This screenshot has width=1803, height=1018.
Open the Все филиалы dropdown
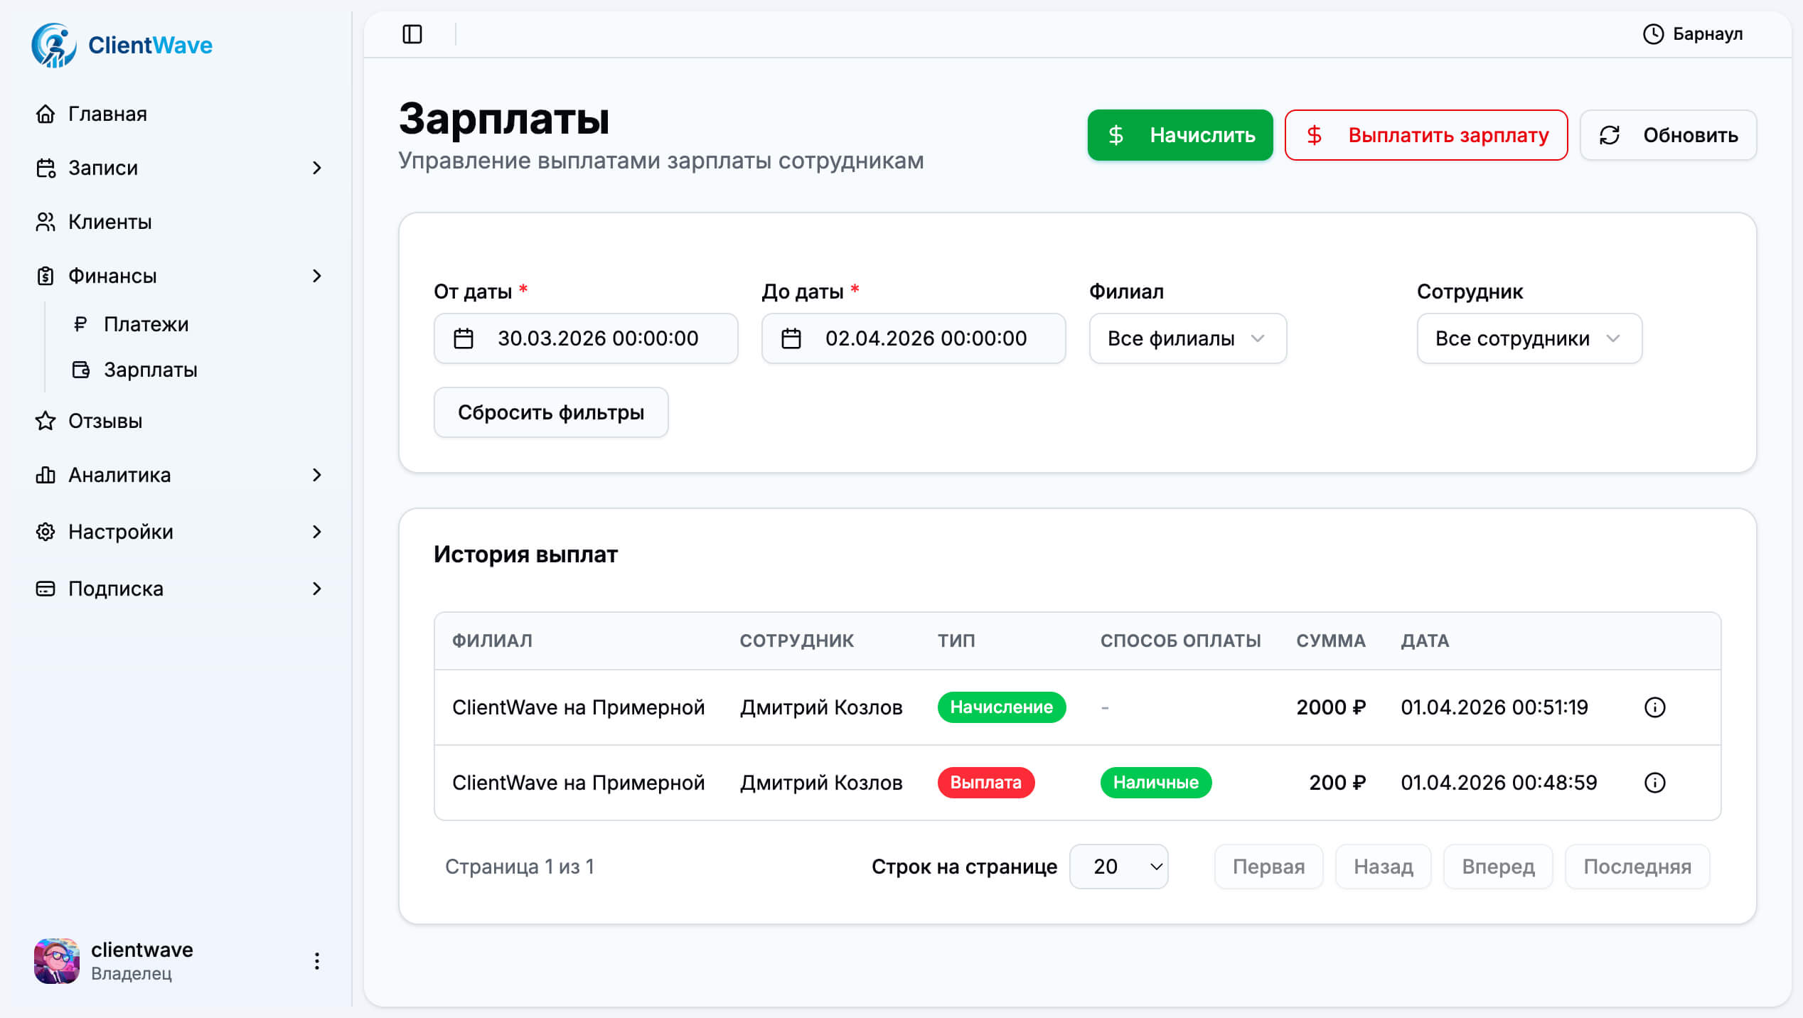click(x=1187, y=339)
